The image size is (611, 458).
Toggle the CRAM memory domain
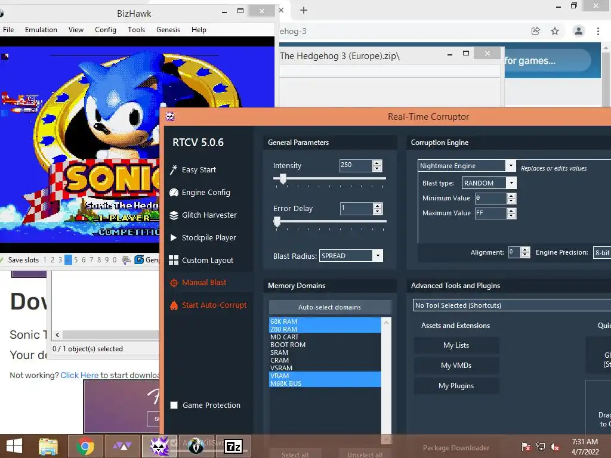(325, 360)
